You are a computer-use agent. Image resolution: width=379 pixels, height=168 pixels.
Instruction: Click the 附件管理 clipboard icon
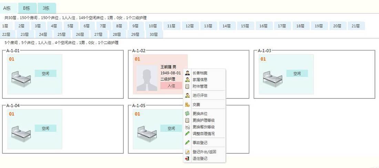(187, 86)
